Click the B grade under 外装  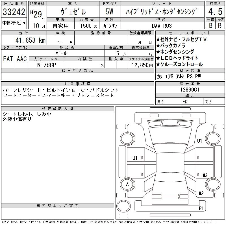pos(211,25)
